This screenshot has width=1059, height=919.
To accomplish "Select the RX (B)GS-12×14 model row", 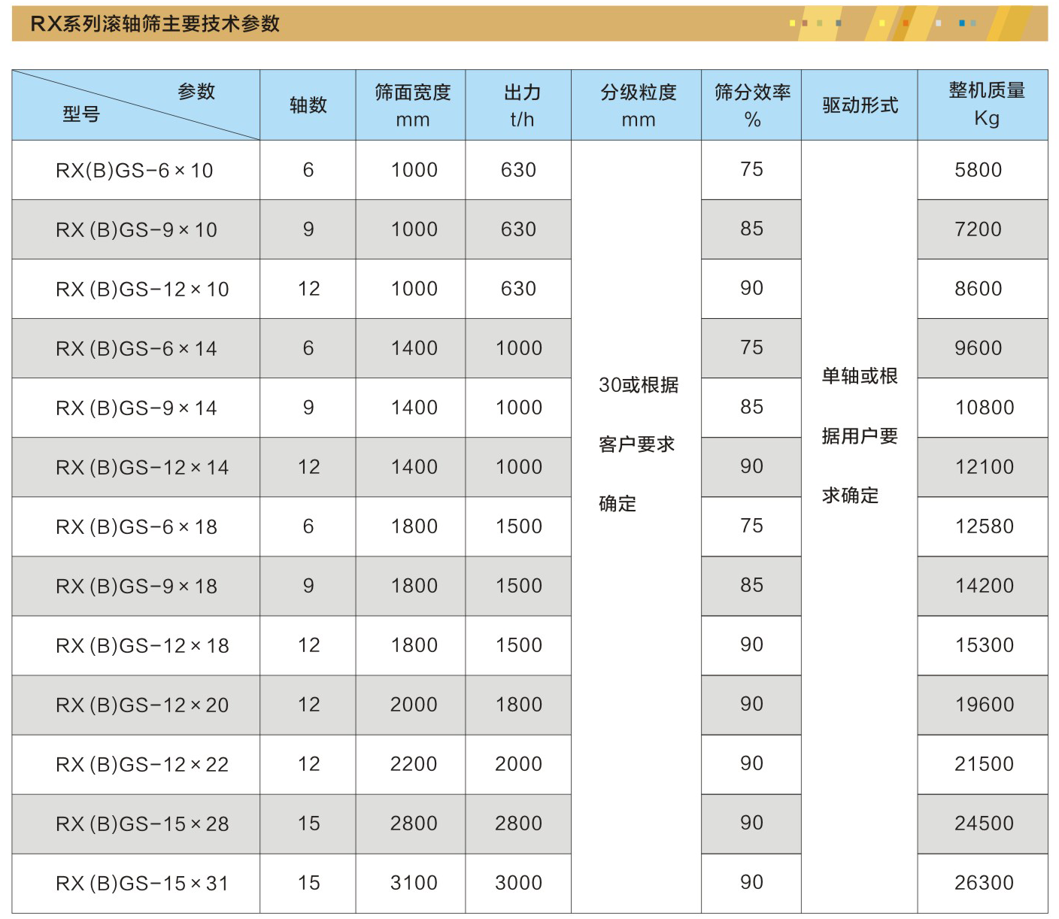I will click(x=142, y=468).
